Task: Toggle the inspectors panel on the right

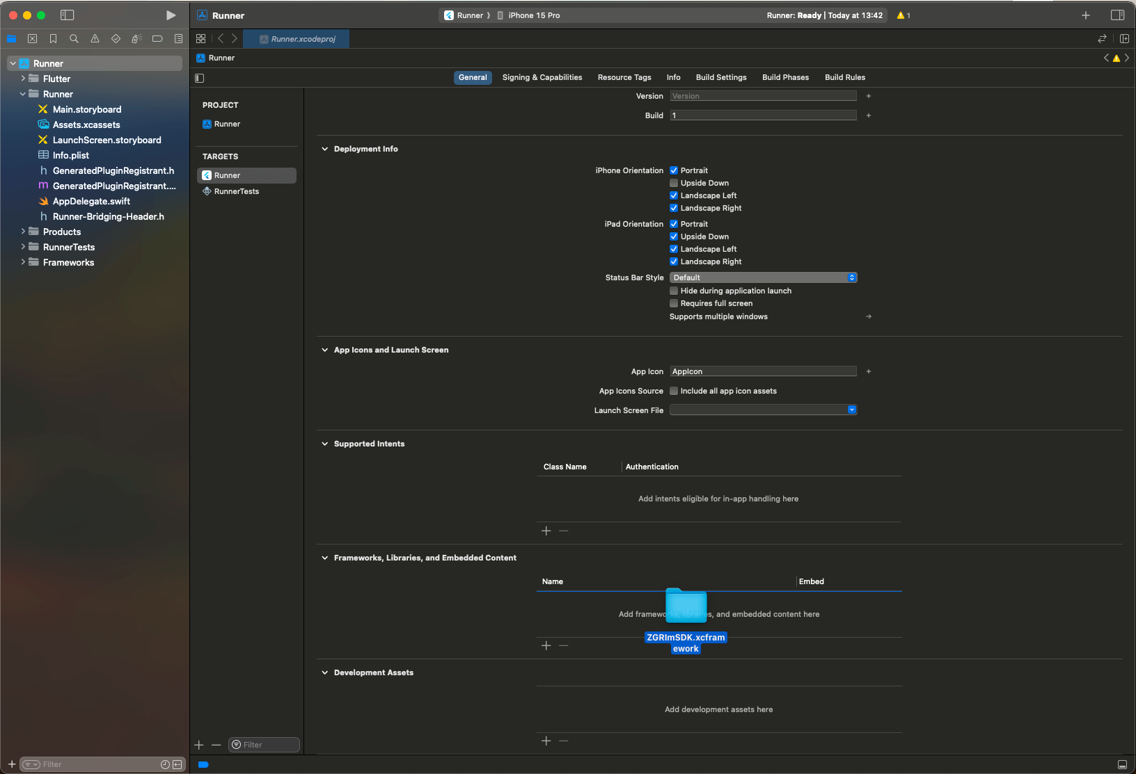Action: (x=1118, y=15)
